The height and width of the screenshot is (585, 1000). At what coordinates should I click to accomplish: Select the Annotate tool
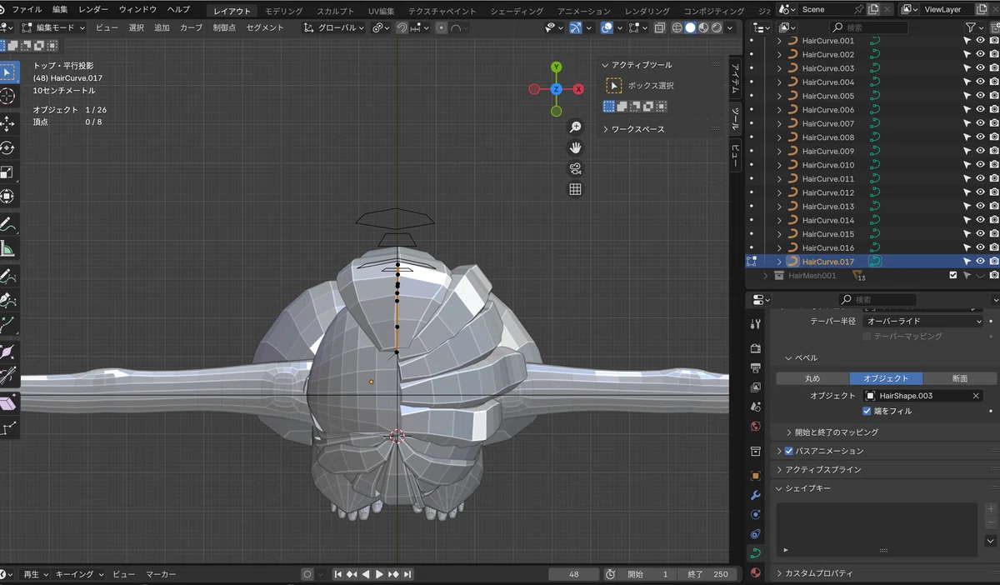point(7,224)
